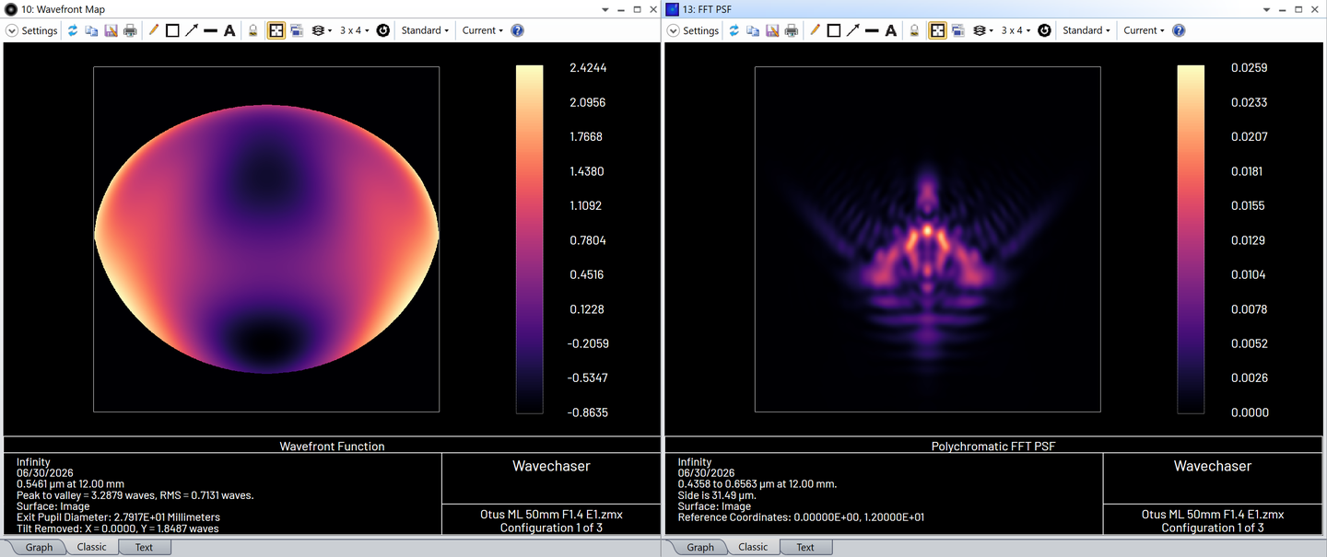Open the Standard dropdown in FFT PSF
The image size is (1327, 557).
[x=1086, y=30]
